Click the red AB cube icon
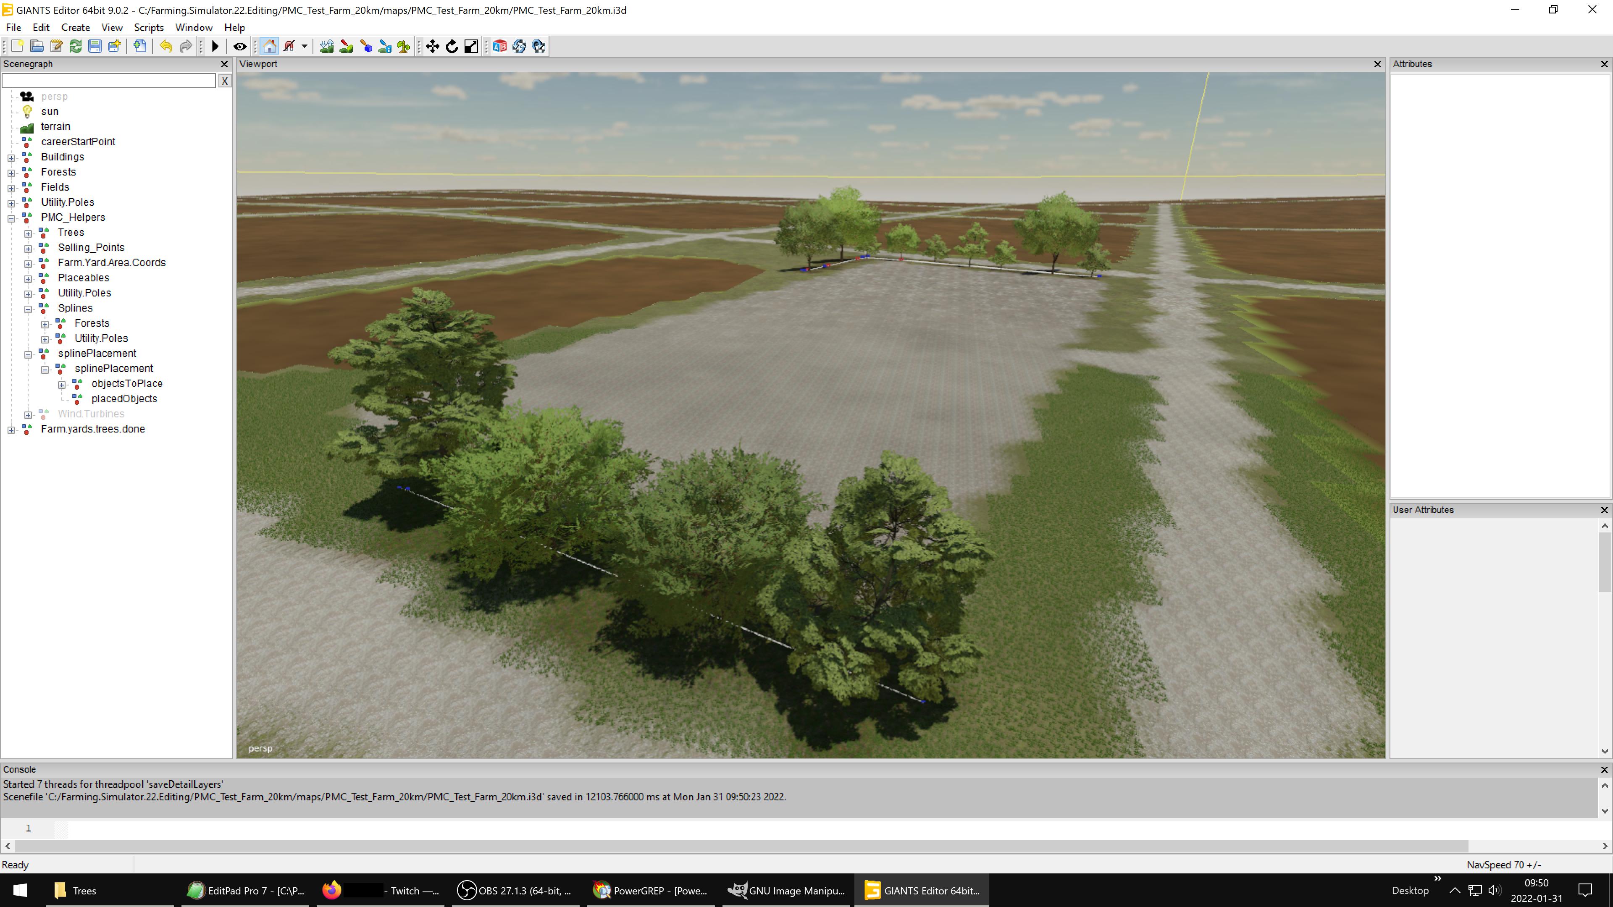 [500, 46]
